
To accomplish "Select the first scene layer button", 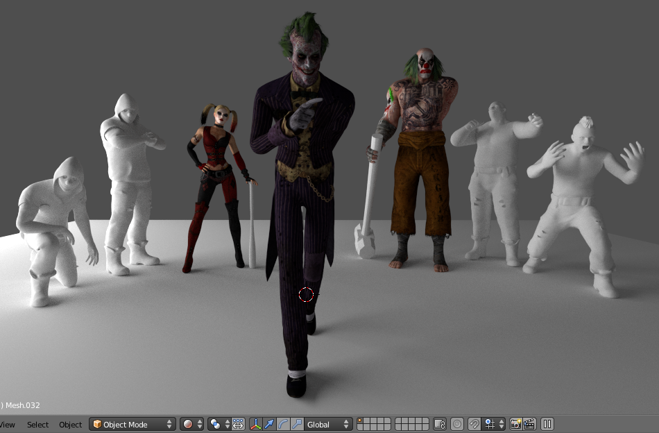I will coord(360,421).
